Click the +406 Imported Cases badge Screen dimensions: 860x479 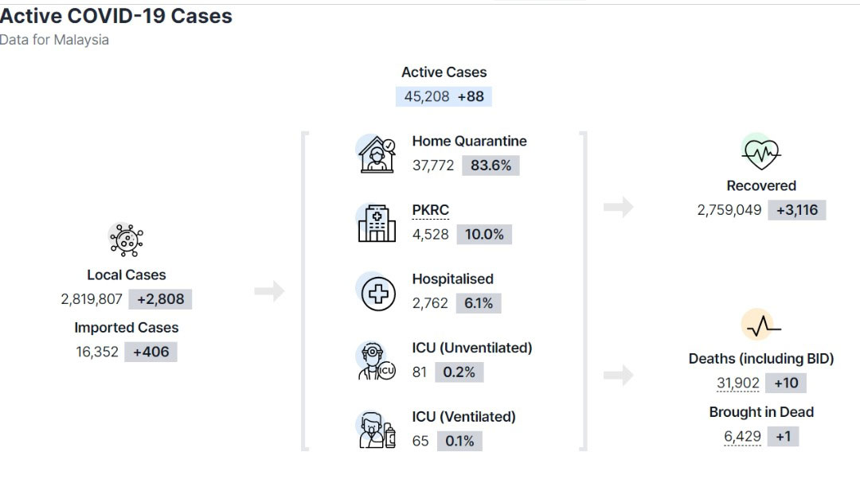150,352
